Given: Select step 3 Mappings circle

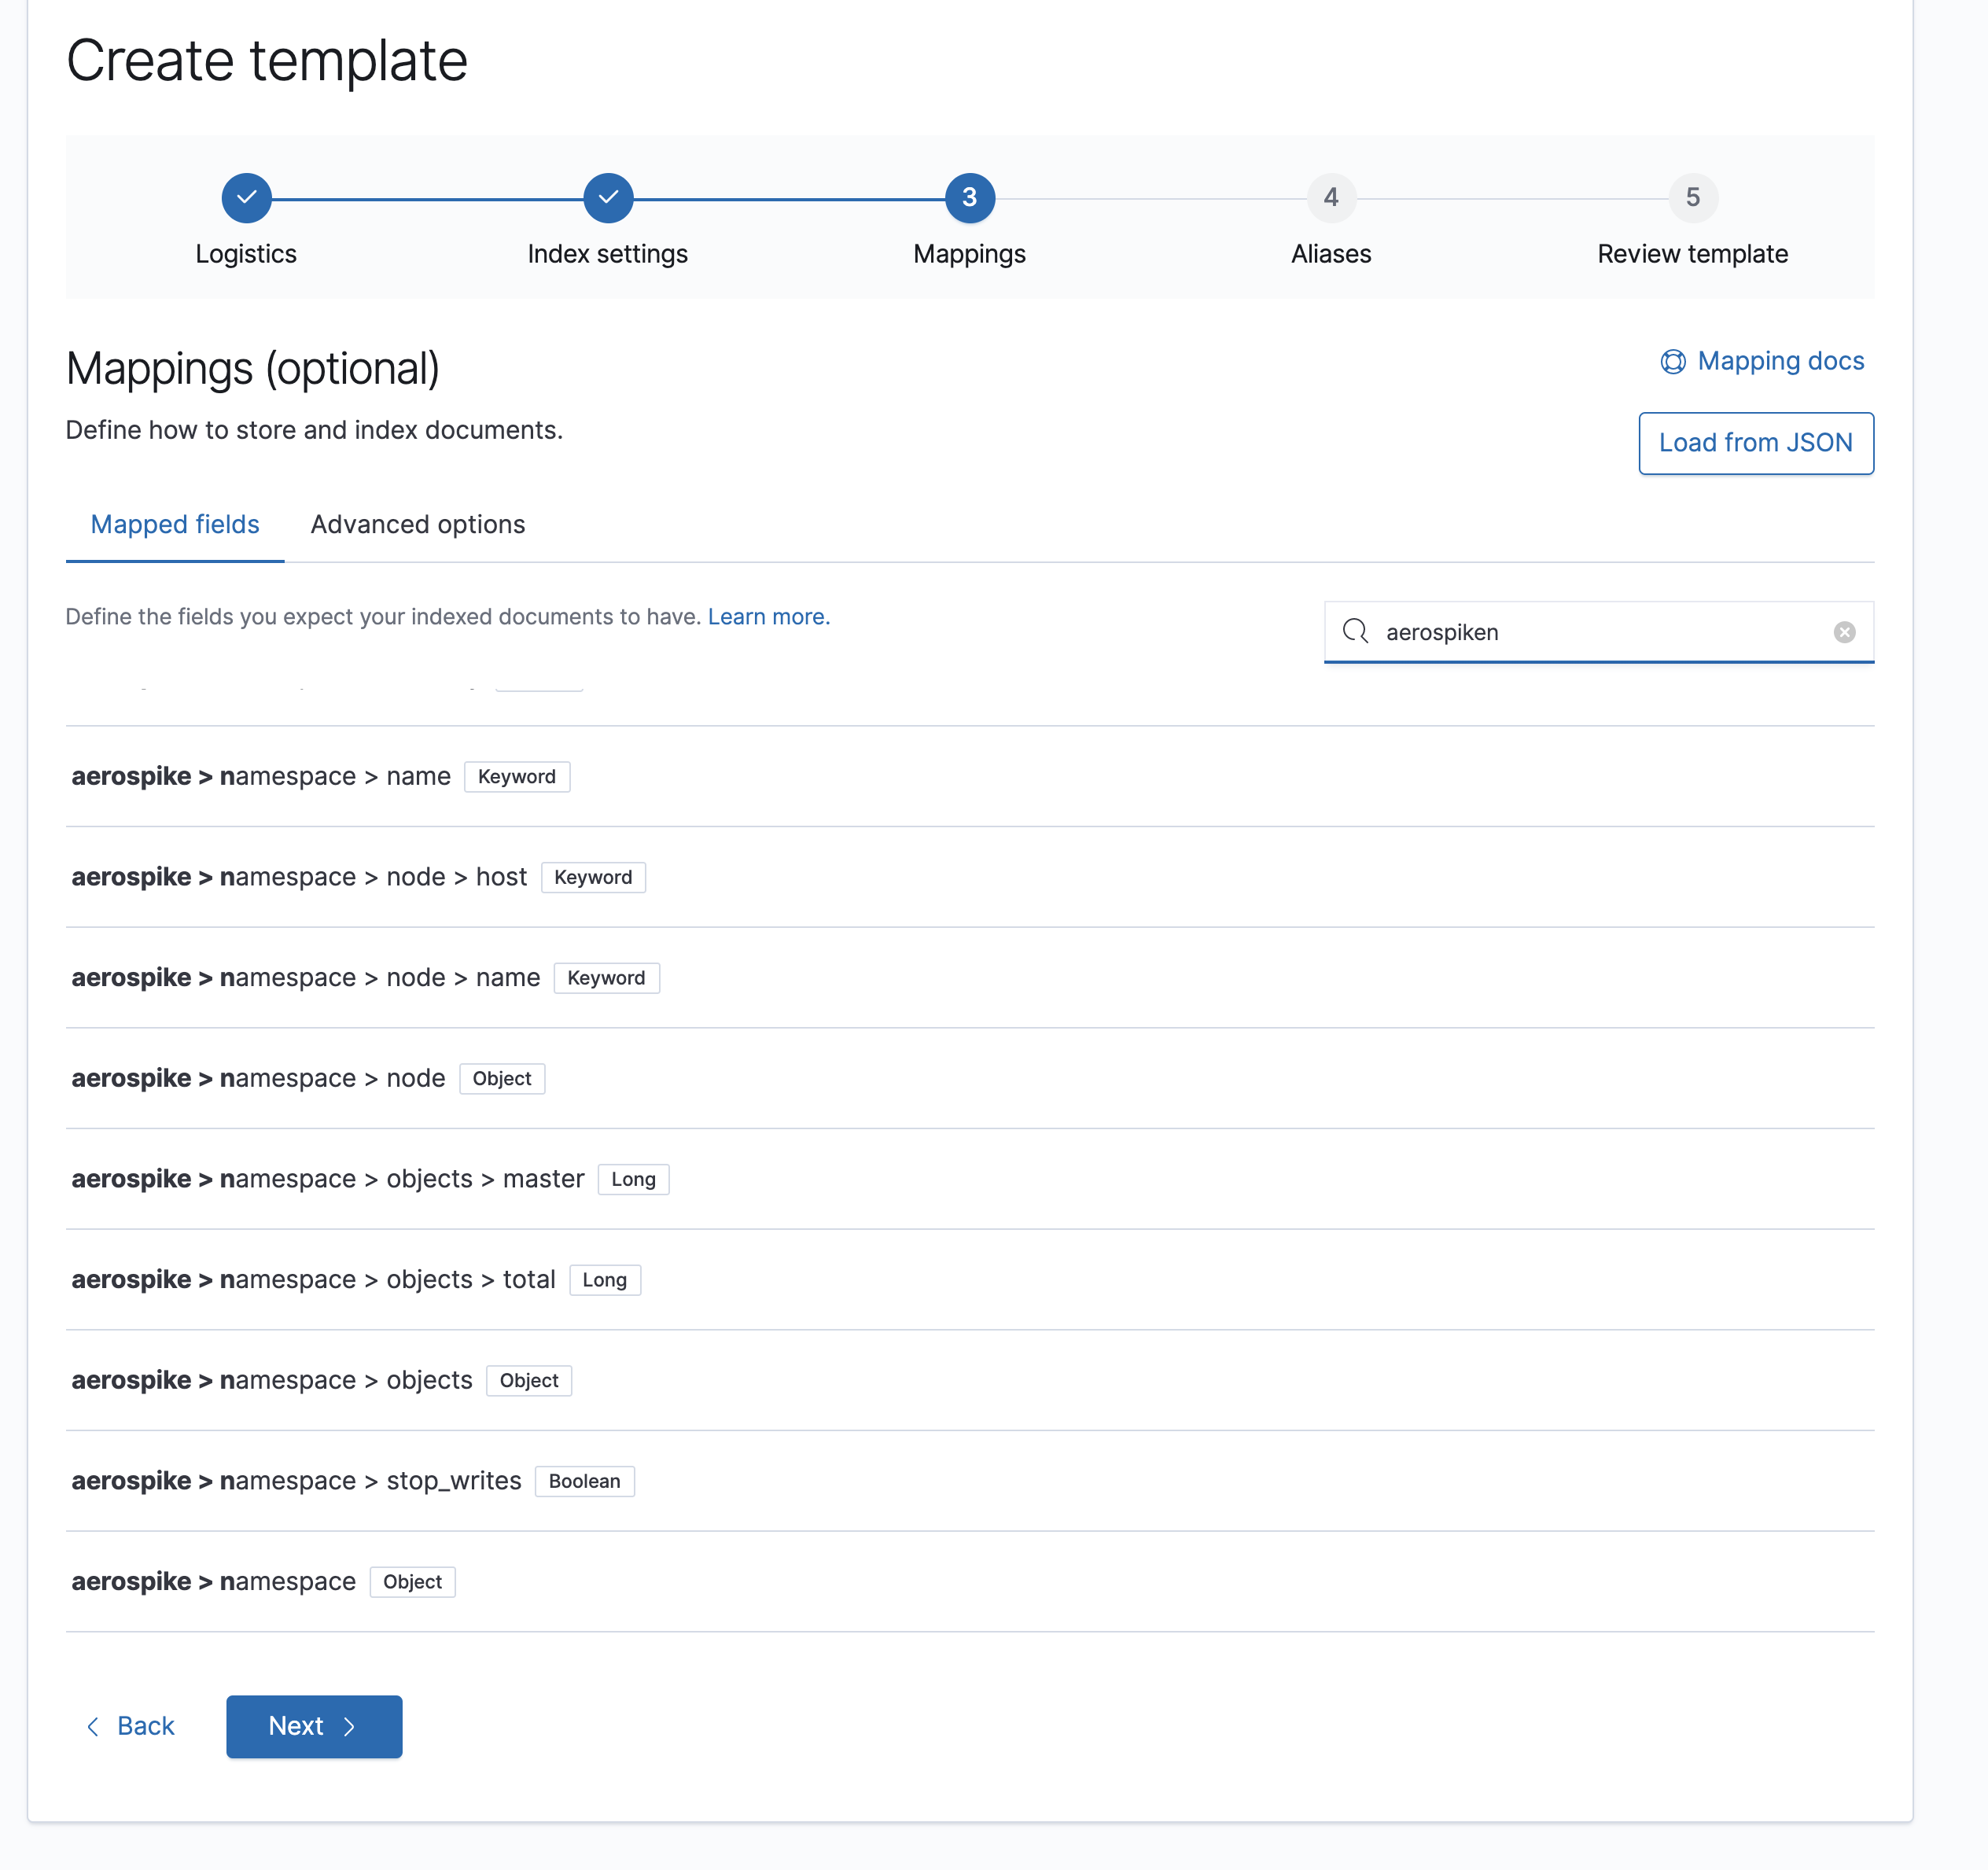Looking at the screenshot, I should coord(969,198).
